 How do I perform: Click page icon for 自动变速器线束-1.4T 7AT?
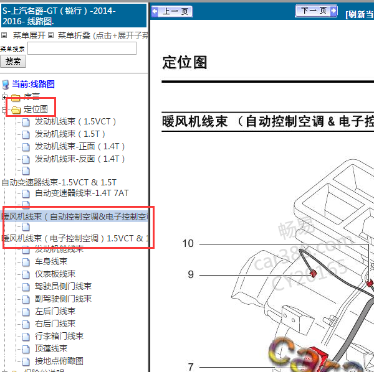26,193
